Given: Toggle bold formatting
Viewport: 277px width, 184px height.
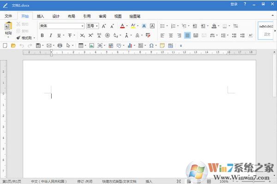Looking at the screenshot, I should [x=42, y=36].
